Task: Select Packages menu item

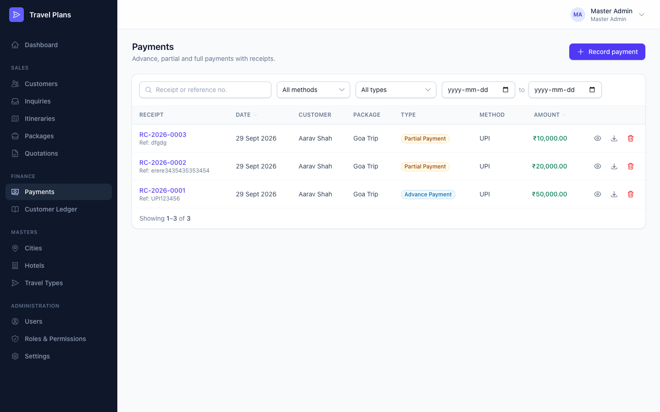Action: tap(59, 136)
